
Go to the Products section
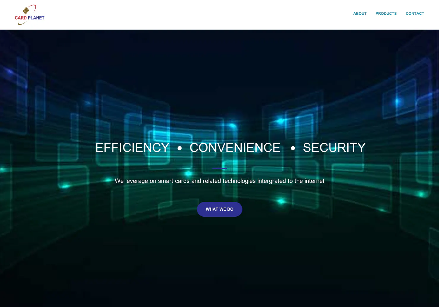tap(386, 14)
